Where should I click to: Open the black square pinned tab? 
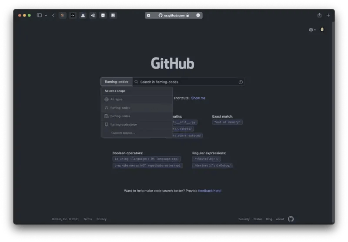click(73, 15)
